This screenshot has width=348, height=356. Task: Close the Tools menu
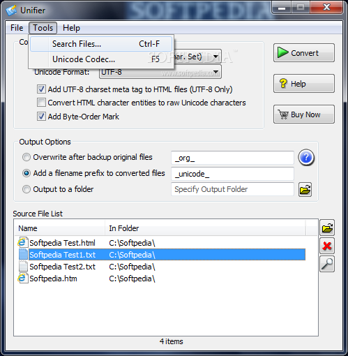pos(43,28)
